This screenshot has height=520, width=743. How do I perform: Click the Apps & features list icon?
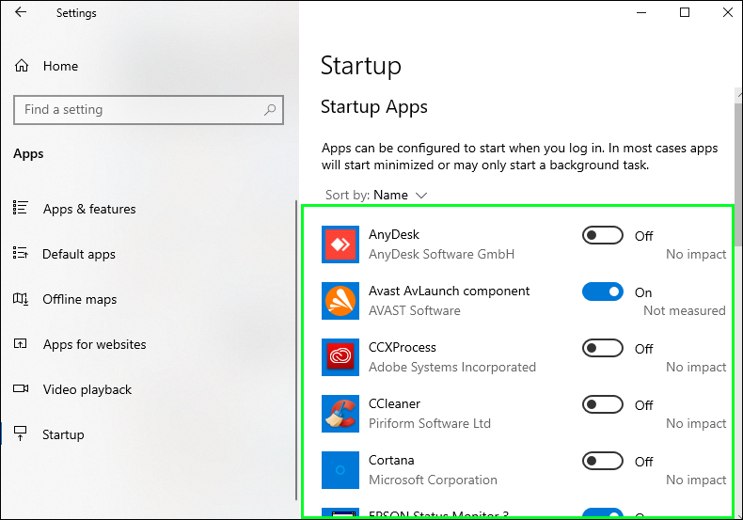tap(21, 208)
